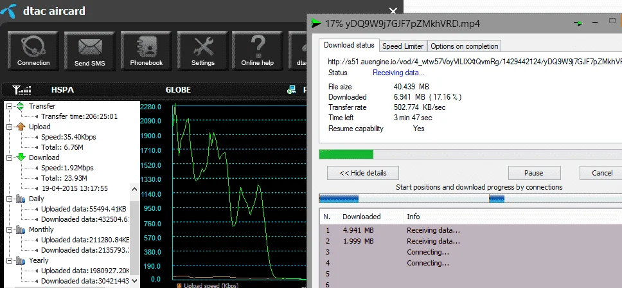Collapse the Download tree node
This screenshot has height=288, width=622.
point(10,158)
